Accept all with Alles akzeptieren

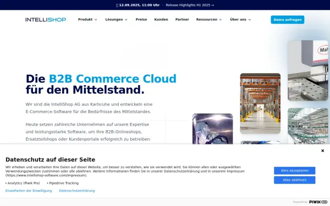click(x=295, y=171)
